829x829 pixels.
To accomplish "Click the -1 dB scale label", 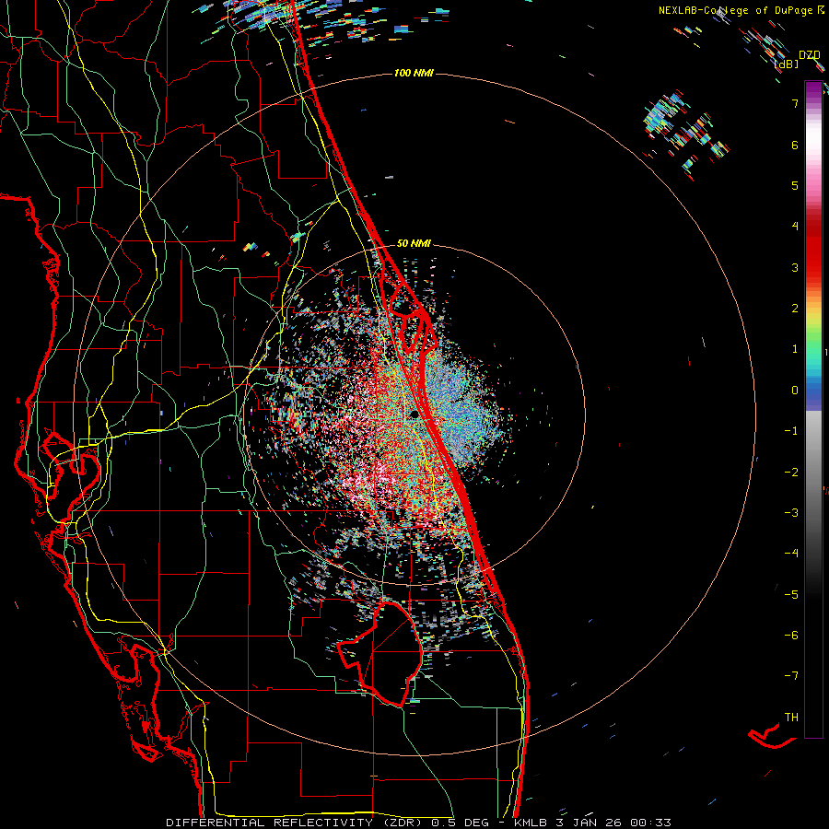I will tap(791, 431).
